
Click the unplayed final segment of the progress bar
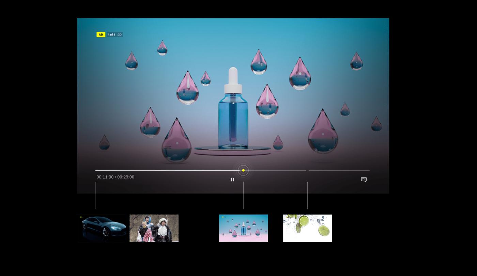point(339,170)
